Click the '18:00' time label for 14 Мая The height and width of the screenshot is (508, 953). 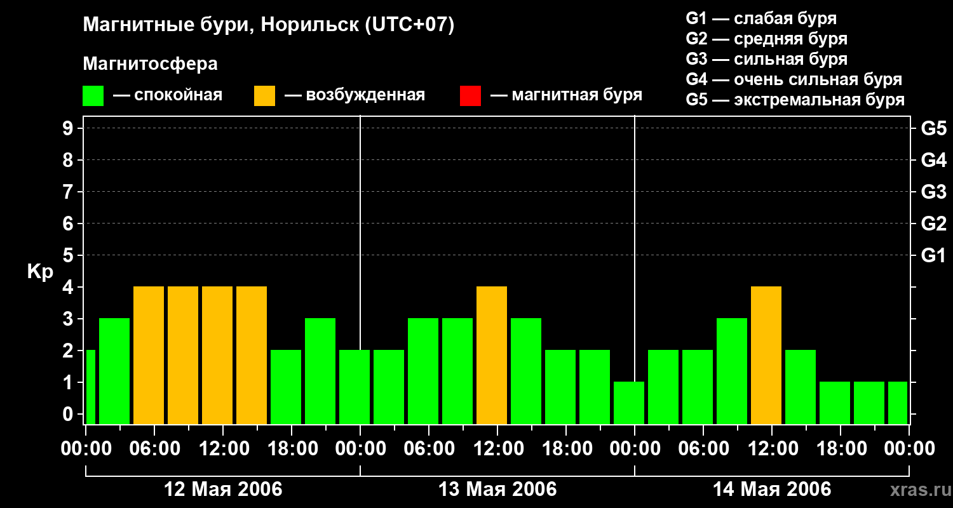click(841, 449)
